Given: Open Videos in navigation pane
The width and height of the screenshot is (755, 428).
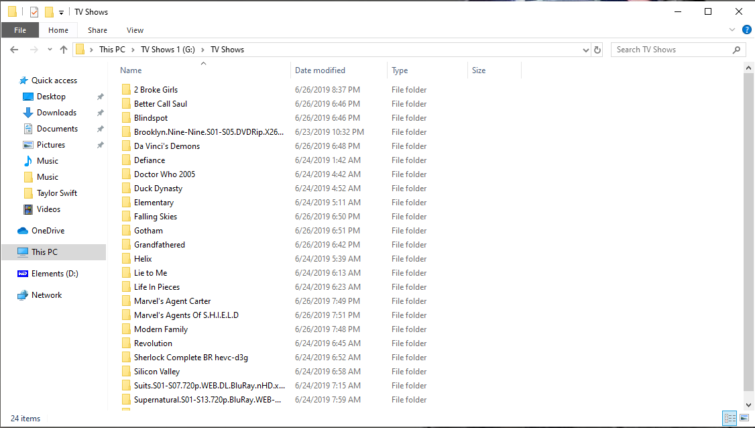Looking at the screenshot, I should (48, 209).
